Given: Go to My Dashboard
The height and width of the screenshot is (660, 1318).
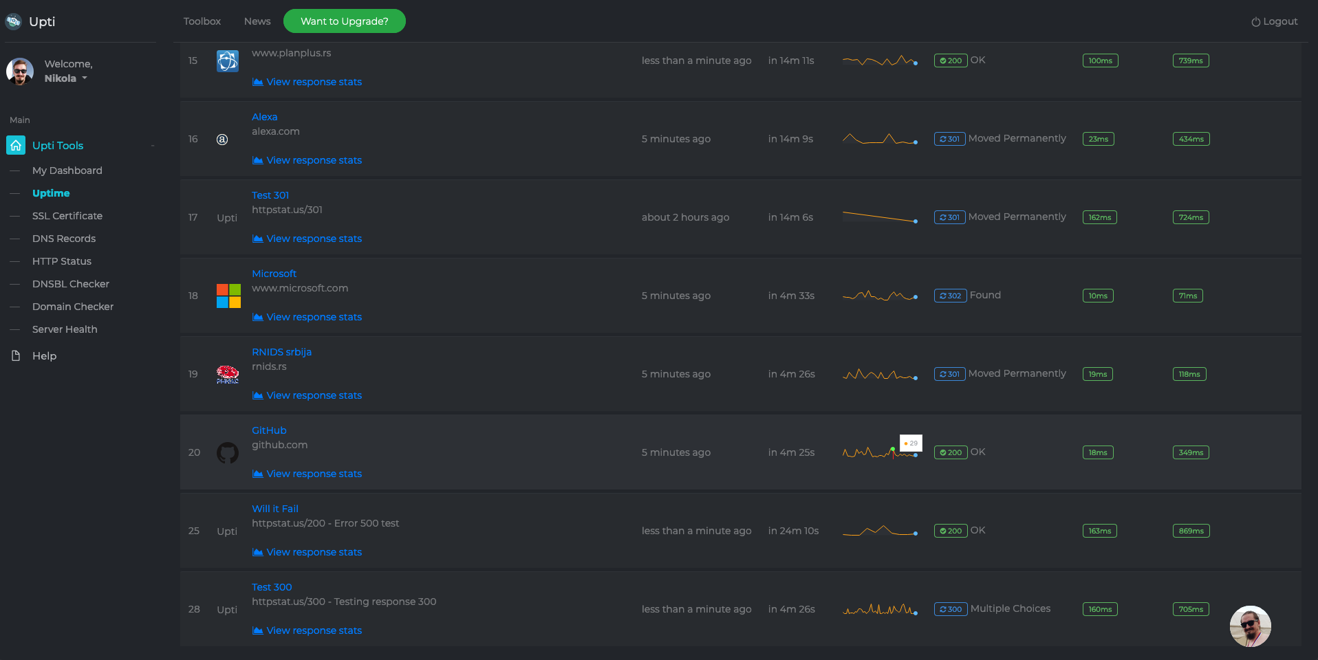Looking at the screenshot, I should tap(67, 170).
